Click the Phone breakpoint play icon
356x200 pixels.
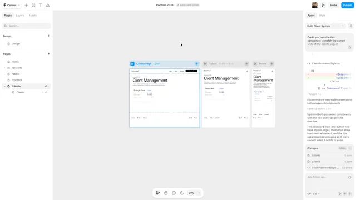tap(255, 64)
